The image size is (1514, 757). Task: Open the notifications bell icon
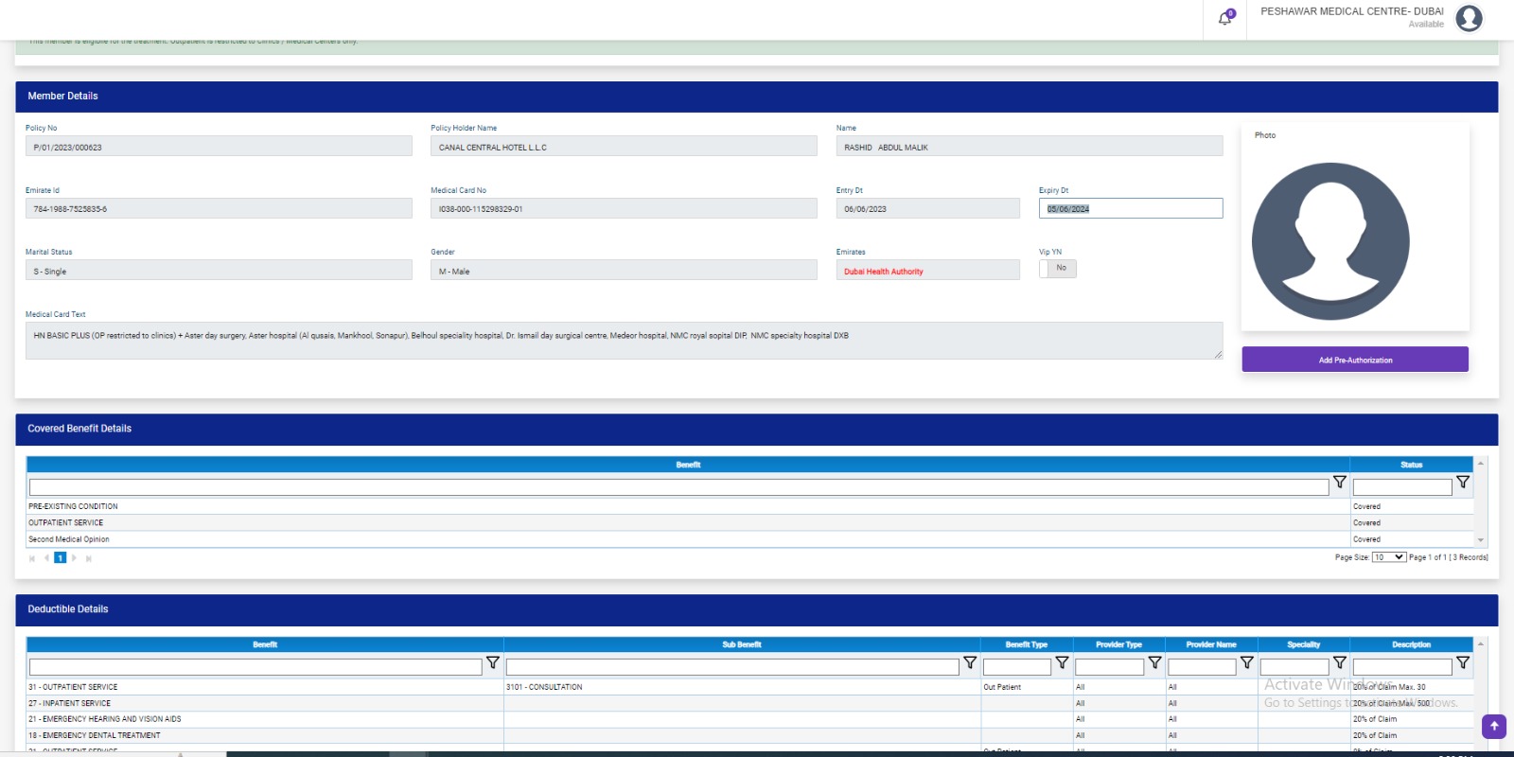(x=1224, y=18)
